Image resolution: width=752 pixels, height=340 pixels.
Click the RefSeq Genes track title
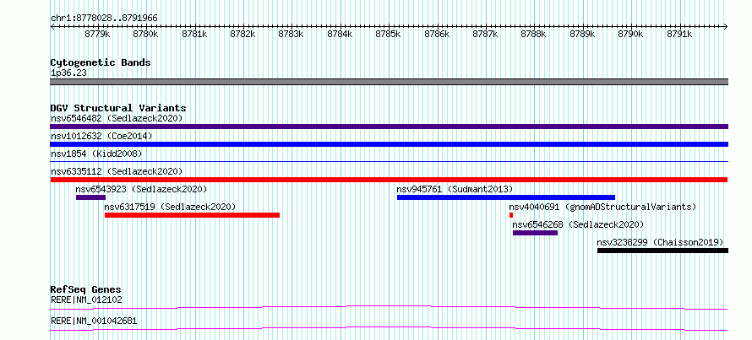86,289
